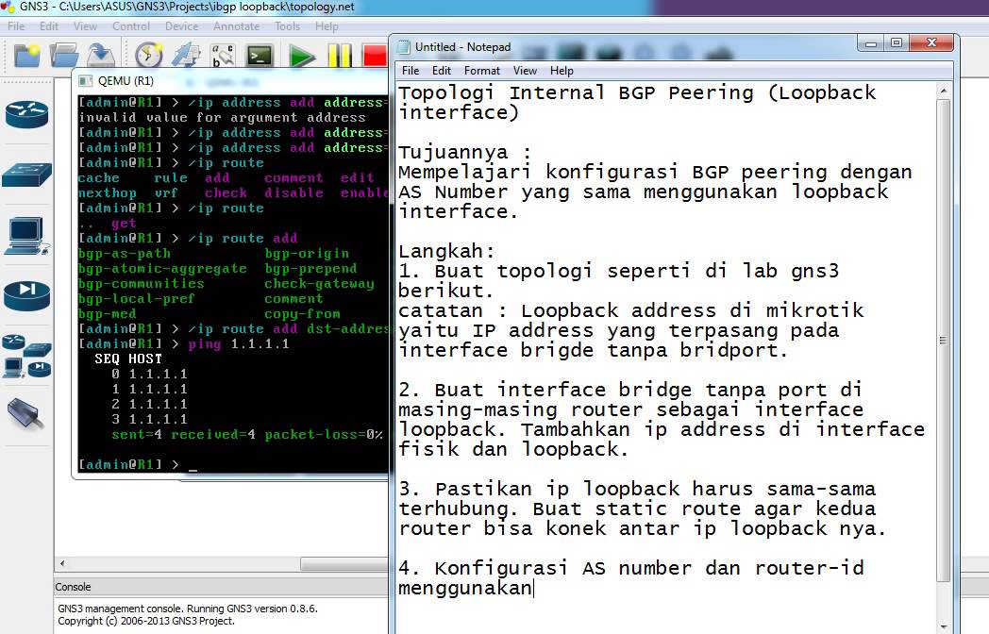The height and width of the screenshot is (634, 989).
Task: Click the 'ping 1.1.1.1' command line in terminal
Action: tap(239, 343)
